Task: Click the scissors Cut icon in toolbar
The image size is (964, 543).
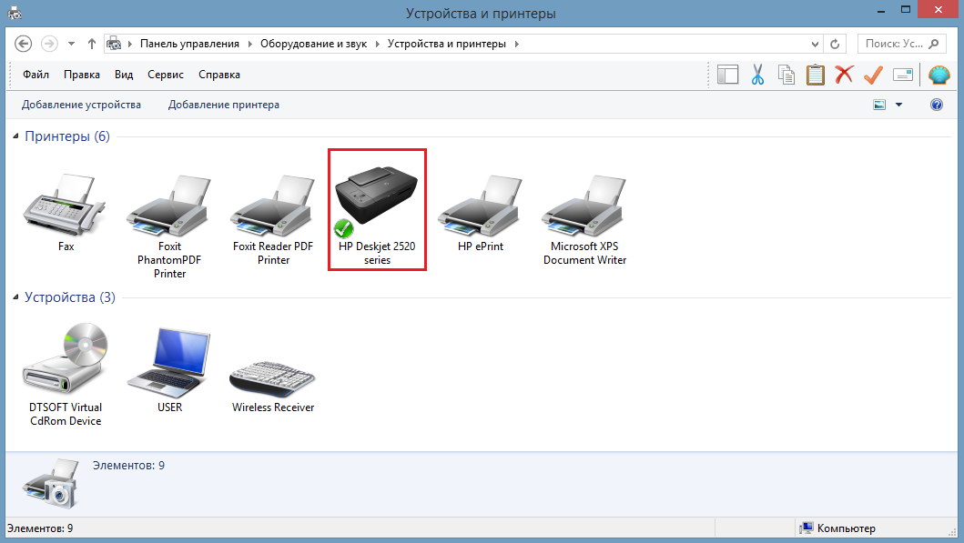Action: click(x=756, y=75)
